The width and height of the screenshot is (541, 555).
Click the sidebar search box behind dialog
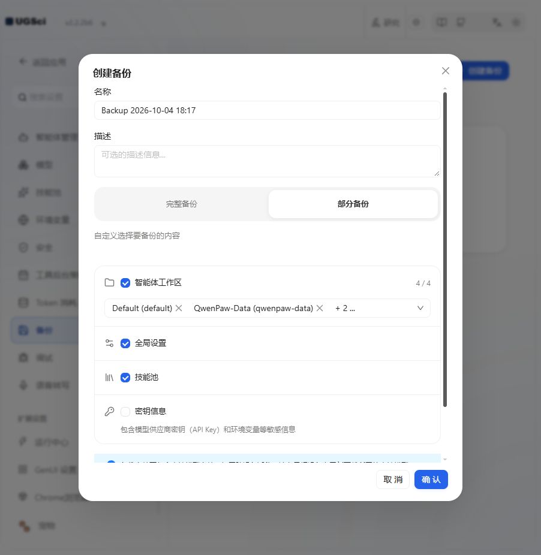point(46,97)
